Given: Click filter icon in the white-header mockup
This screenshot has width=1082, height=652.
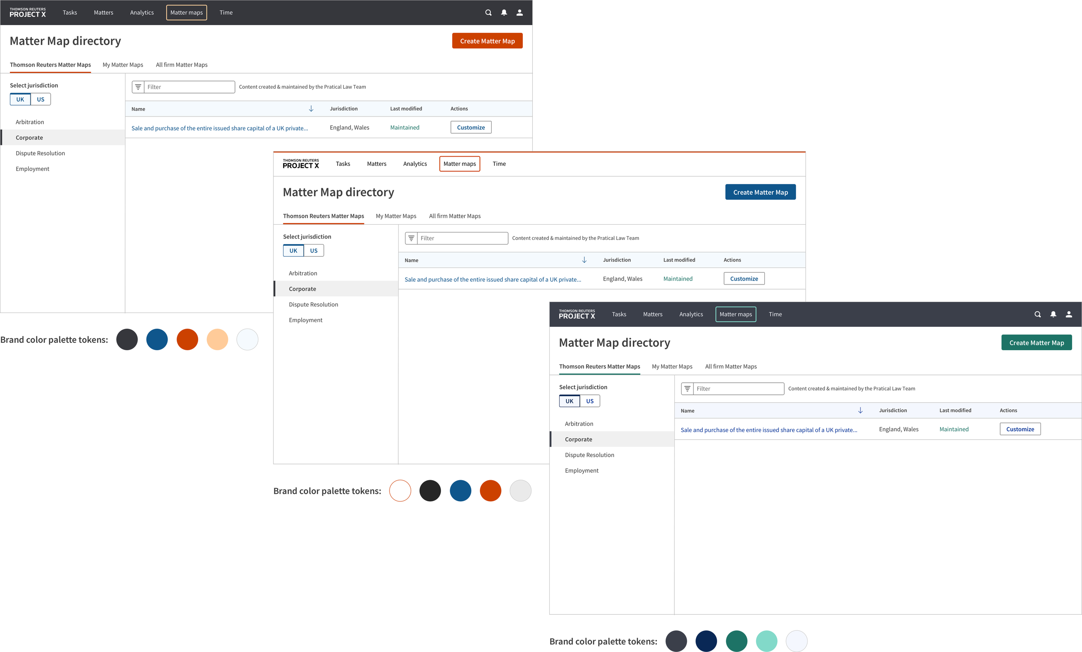Looking at the screenshot, I should (x=411, y=238).
